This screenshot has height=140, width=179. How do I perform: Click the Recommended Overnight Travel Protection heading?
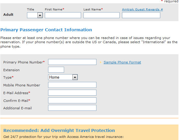(59, 130)
